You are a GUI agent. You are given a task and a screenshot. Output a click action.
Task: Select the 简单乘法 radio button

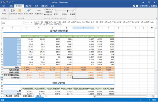pyautogui.click(x=45, y=12)
